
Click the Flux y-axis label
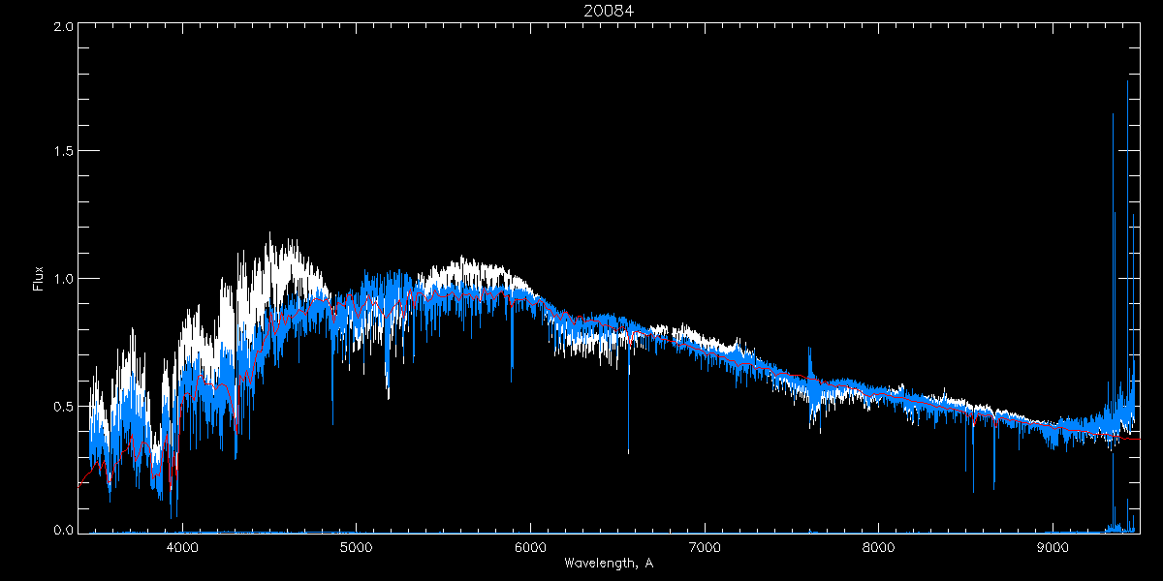39,279
